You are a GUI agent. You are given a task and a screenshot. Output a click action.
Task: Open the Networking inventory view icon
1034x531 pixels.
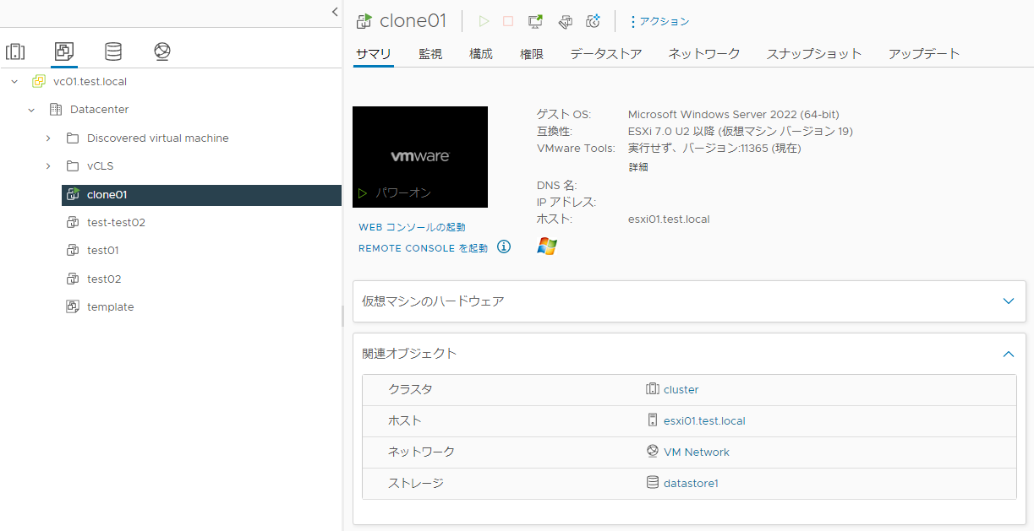pos(162,51)
